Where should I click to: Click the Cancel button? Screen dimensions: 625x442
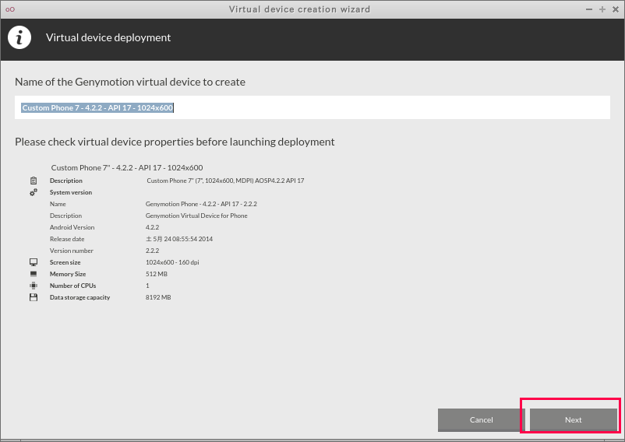[x=481, y=419]
